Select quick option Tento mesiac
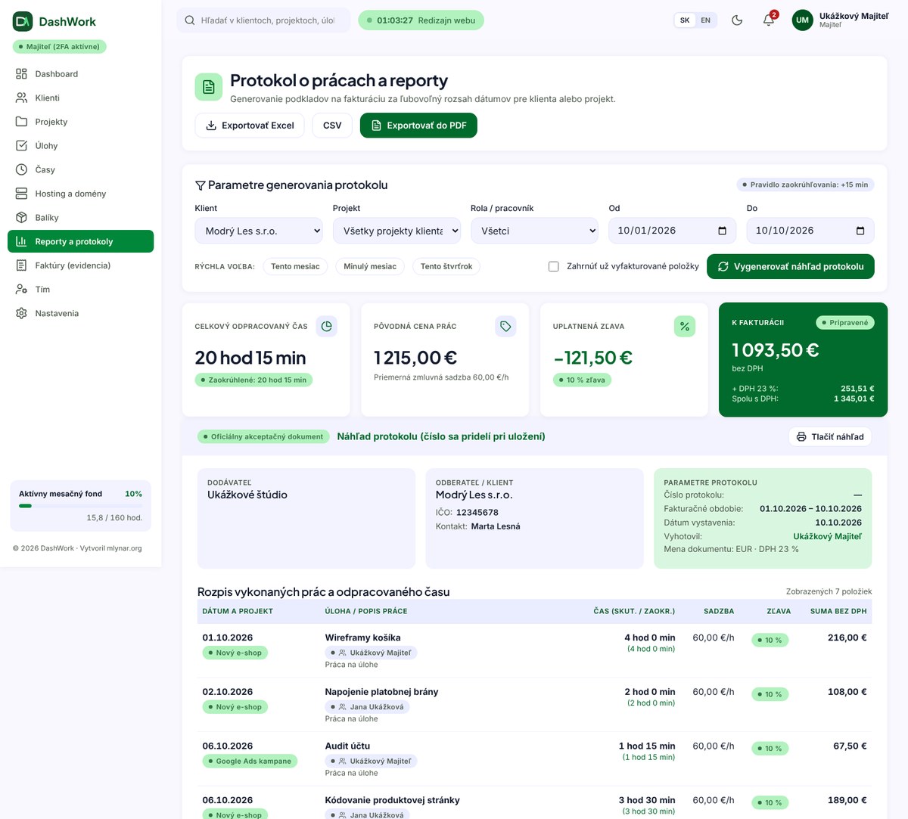Viewport: 908px width, 819px height. tap(295, 266)
